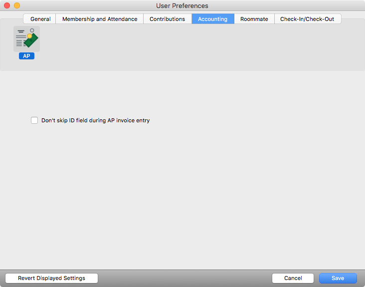The width and height of the screenshot is (365, 287).
Task: Close the User Preferences window
Action: click(7, 5)
